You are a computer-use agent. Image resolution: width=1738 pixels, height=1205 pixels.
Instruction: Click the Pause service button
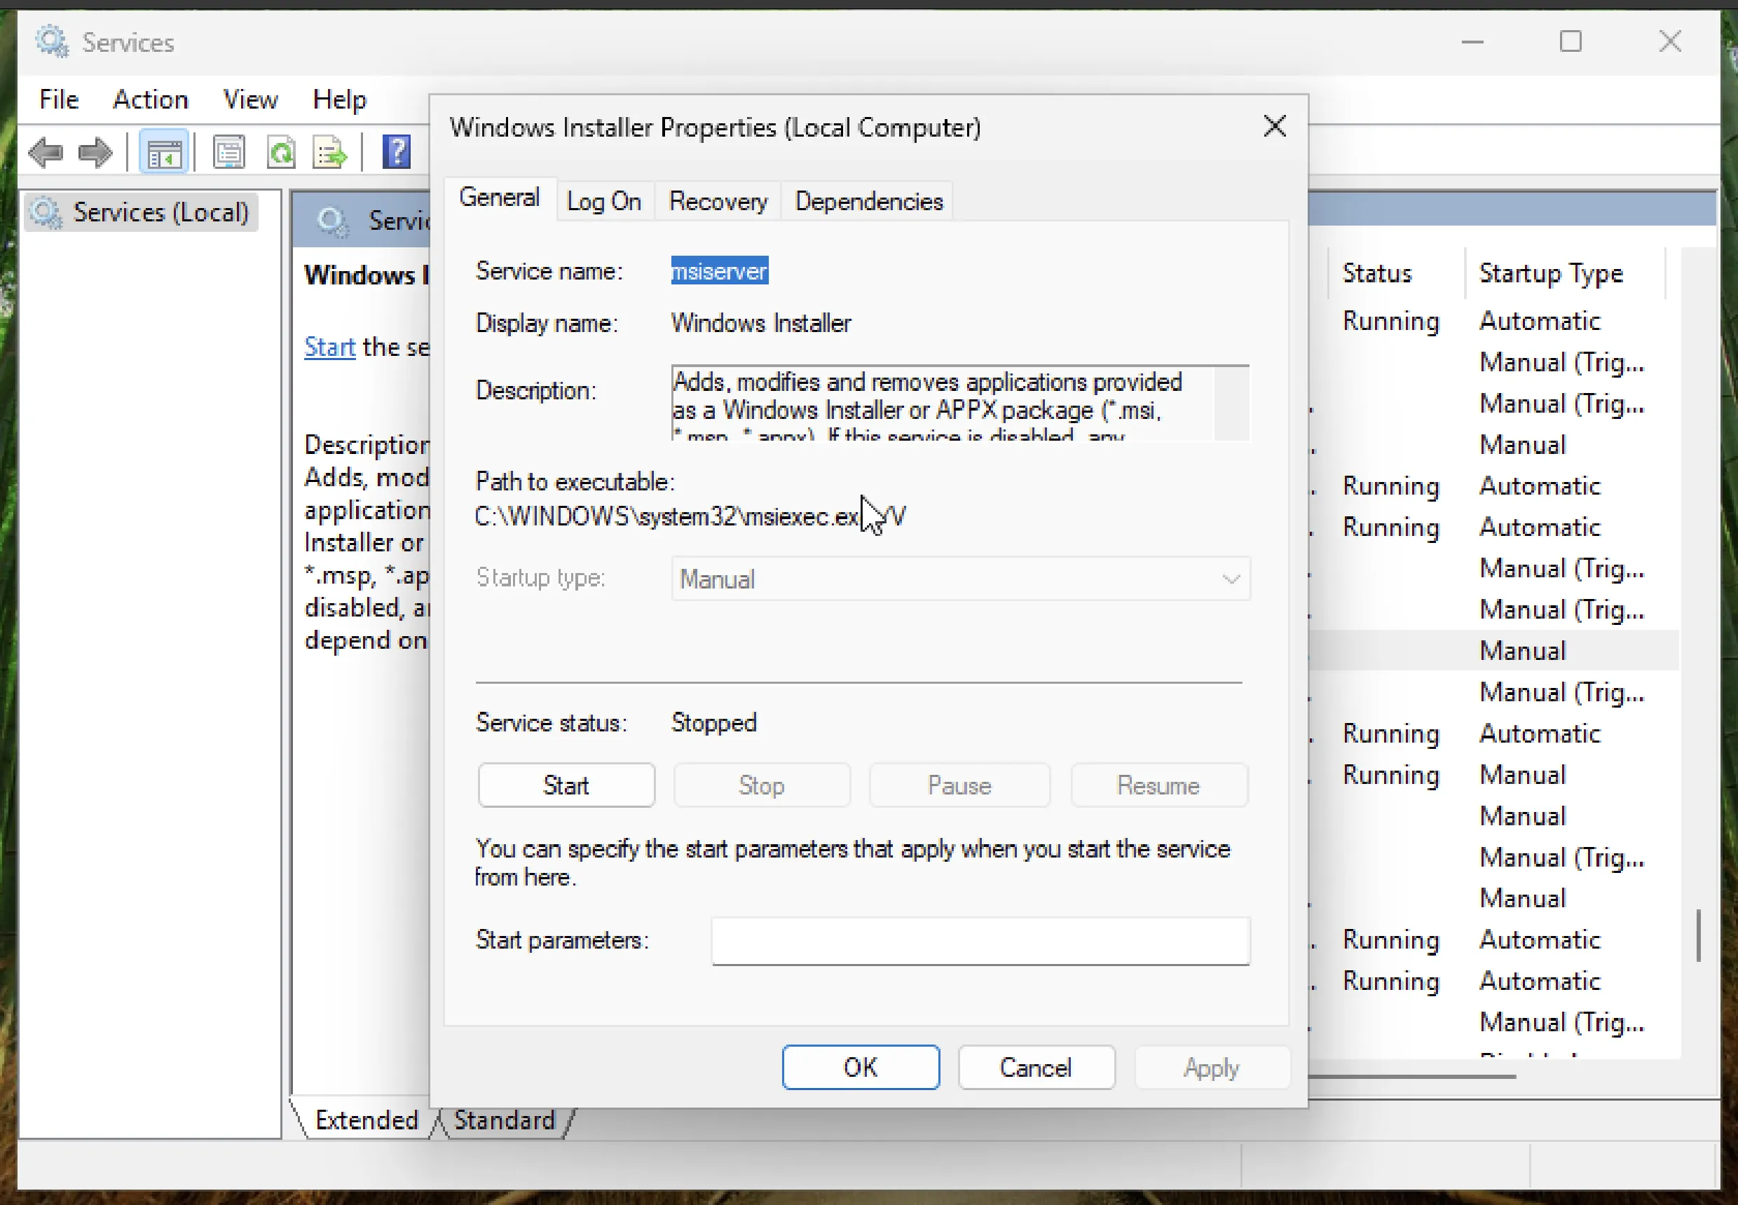pyautogui.click(x=959, y=785)
